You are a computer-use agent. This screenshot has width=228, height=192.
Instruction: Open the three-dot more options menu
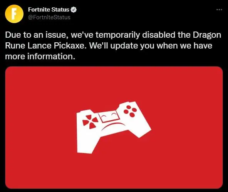[x=219, y=10]
